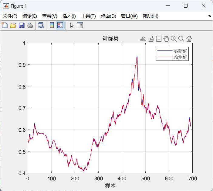Print the figure using the printer icon
This screenshot has height=191, width=213.
pos(30,26)
